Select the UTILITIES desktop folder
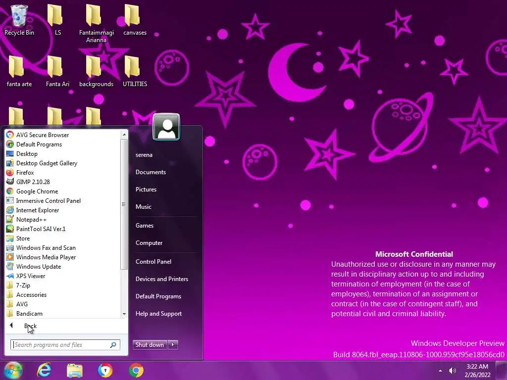This screenshot has height=380, width=507. coord(135,71)
